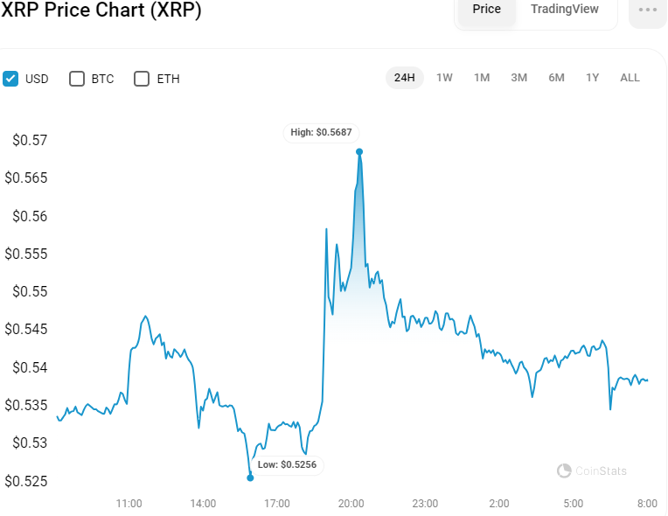The height and width of the screenshot is (516, 668).
Task: Choose the 1Y time range
Action: (592, 78)
